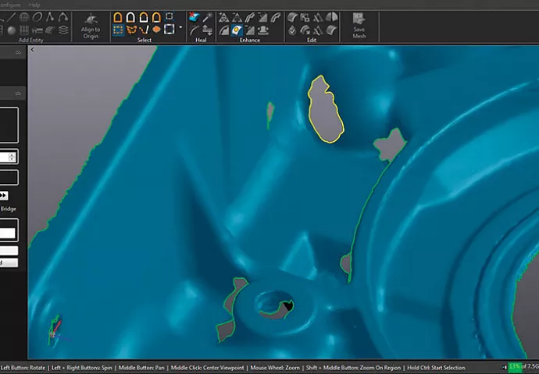Open the Help menu

pos(34,4)
